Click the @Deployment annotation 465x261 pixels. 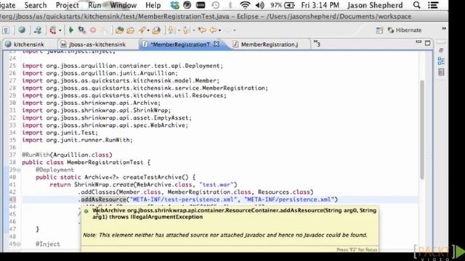pos(54,170)
